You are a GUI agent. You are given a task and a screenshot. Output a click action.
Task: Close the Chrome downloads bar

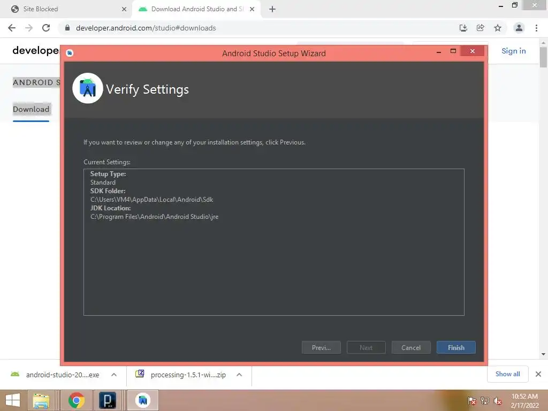[x=538, y=374]
